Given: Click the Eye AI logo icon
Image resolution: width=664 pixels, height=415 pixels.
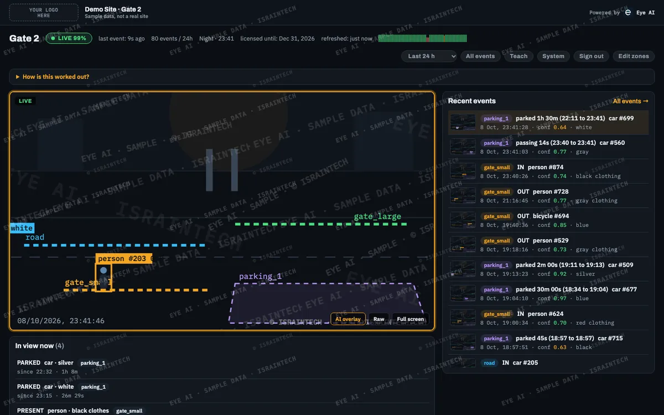Looking at the screenshot, I should (x=628, y=12).
